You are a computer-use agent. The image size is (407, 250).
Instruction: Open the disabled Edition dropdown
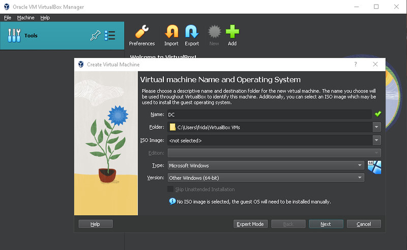(274, 153)
